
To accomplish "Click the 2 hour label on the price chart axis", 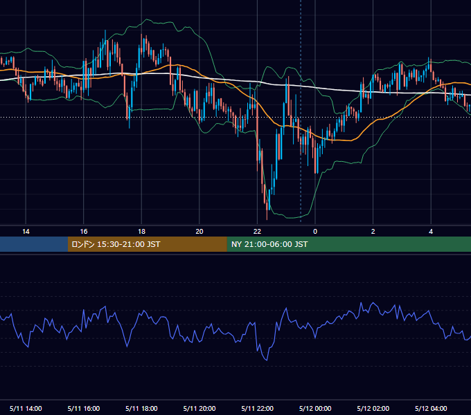I will click(373, 232).
